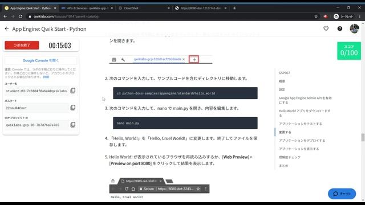Close the https 8080-dot tab

point(225,8)
